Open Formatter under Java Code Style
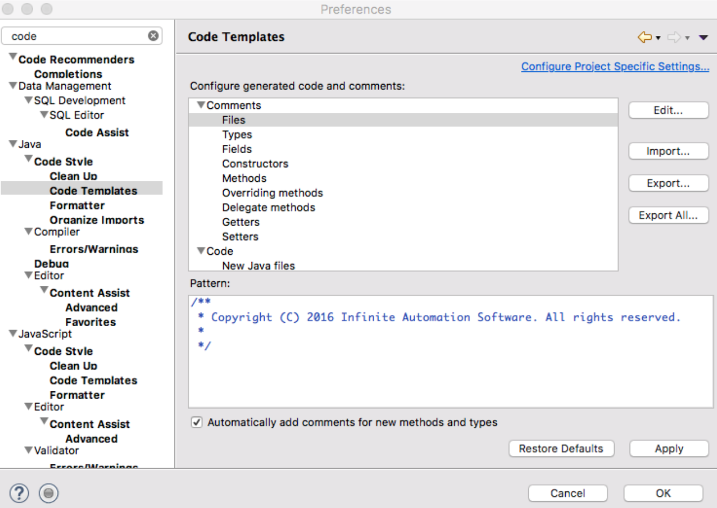Screen dimensions: 717x508 tap(77, 206)
